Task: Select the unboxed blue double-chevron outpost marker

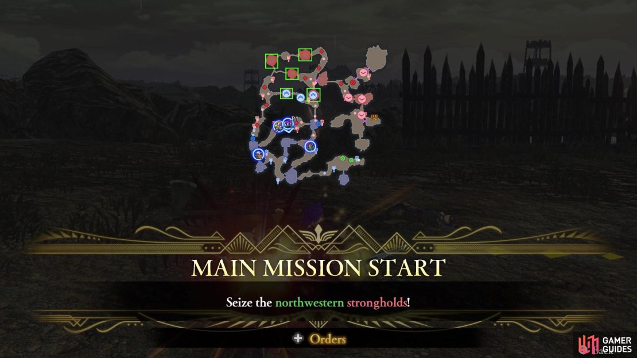Action: click(x=300, y=98)
